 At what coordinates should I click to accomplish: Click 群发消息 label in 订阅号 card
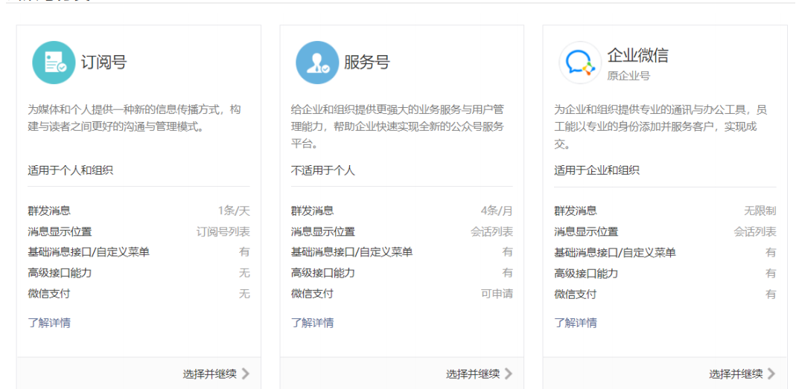tap(49, 210)
